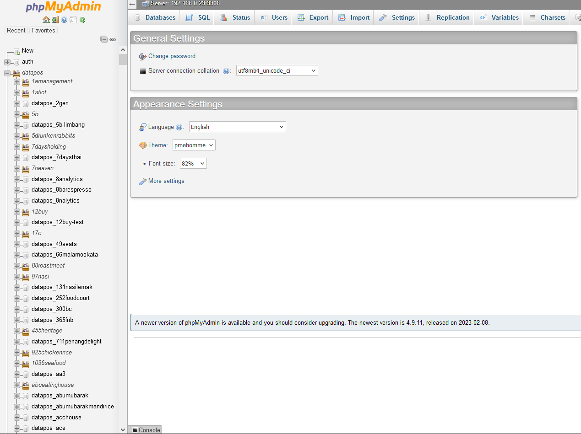The width and height of the screenshot is (581, 434).
Task: Go to the Export tab
Action: tap(313, 17)
